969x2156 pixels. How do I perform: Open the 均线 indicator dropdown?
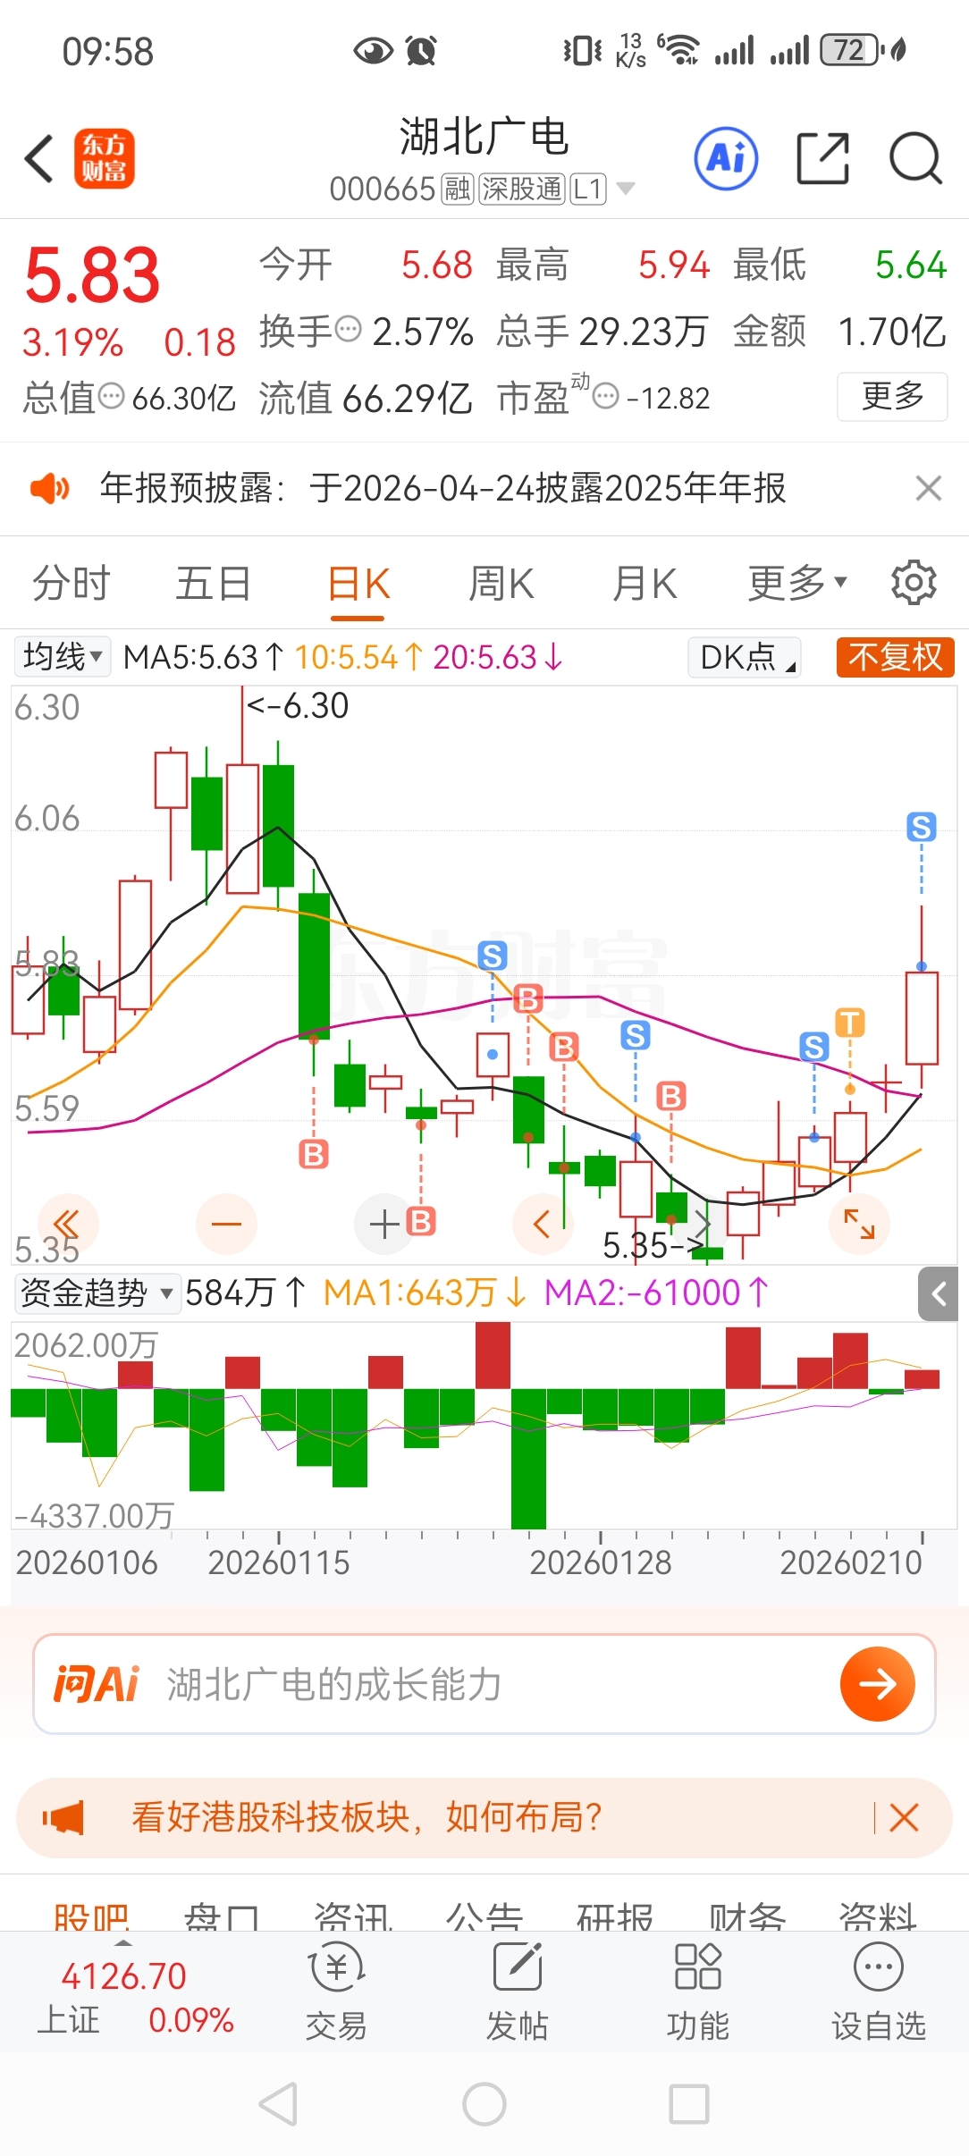pyautogui.click(x=63, y=656)
